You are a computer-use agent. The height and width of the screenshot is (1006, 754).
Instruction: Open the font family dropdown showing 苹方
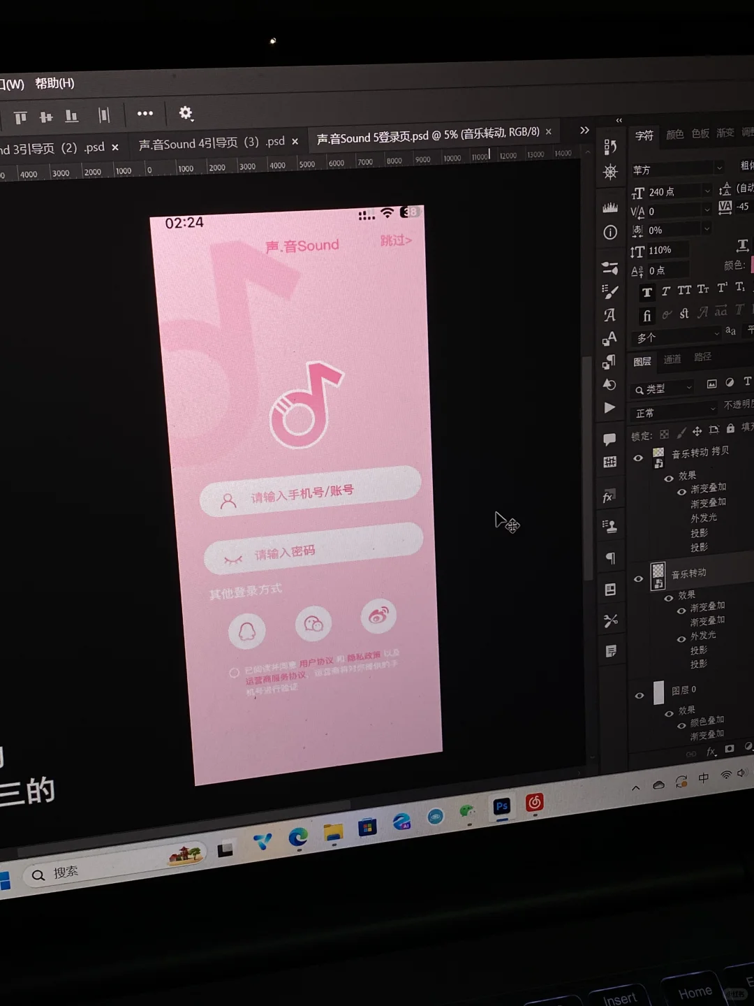[x=674, y=168]
